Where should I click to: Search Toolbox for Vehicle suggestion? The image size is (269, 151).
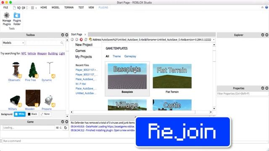click(32, 53)
